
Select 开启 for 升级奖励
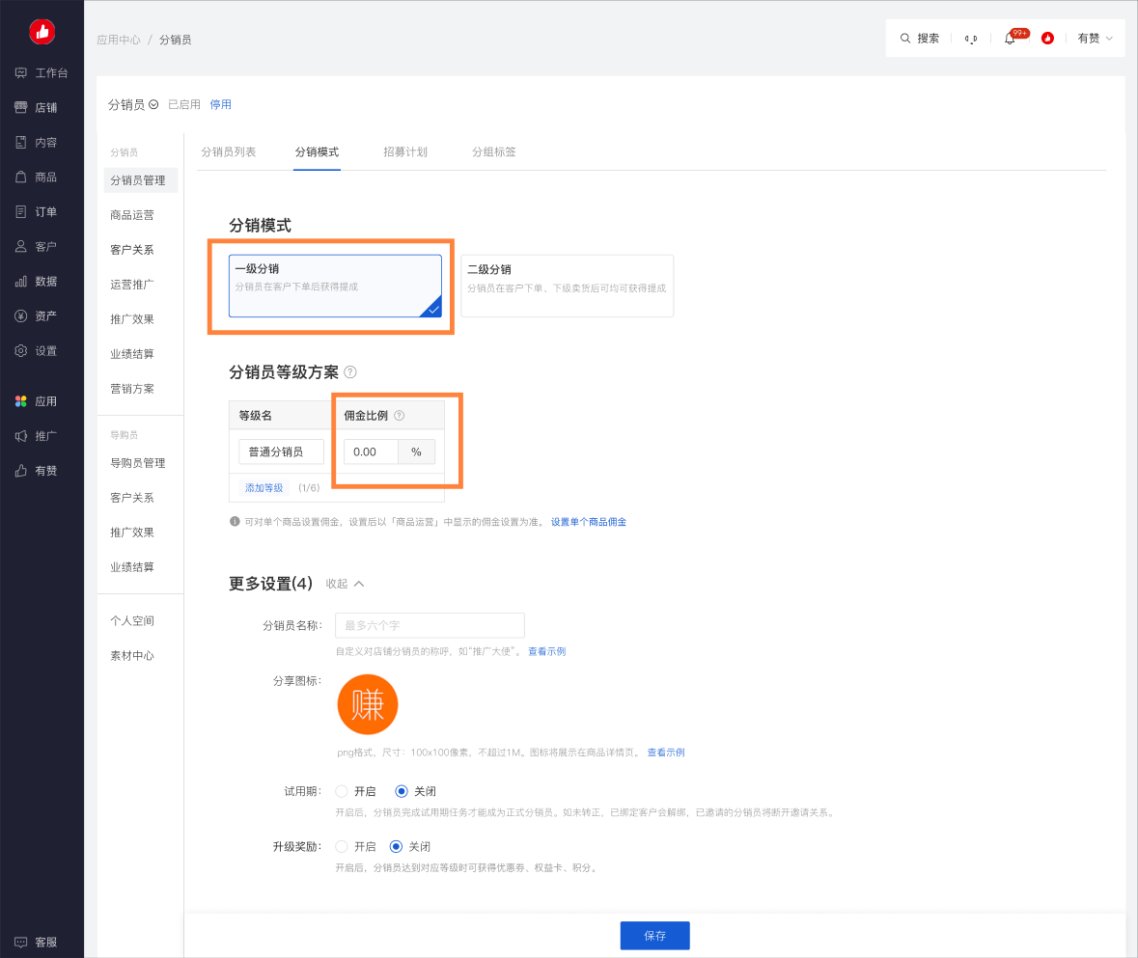click(342, 846)
